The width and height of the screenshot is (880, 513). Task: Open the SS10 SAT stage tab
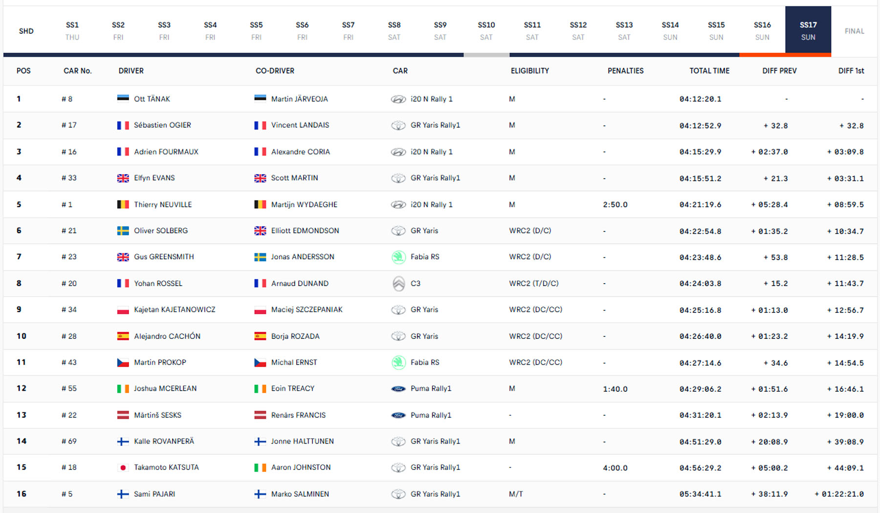click(x=486, y=31)
